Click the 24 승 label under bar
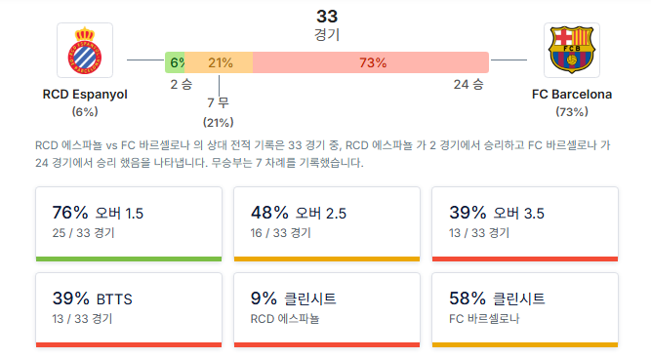Image resolution: width=651 pixels, height=358 pixels. point(468,84)
